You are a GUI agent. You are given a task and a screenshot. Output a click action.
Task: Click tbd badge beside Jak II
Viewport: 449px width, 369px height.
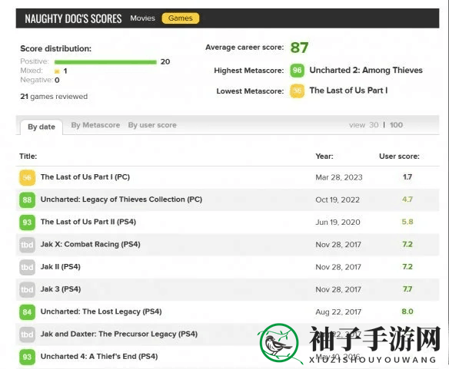(27, 267)
